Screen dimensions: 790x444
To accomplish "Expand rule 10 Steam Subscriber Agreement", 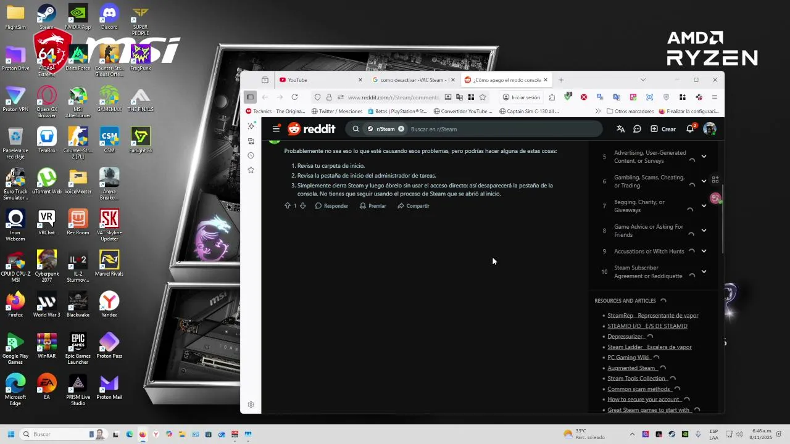I will click(704, 271).
